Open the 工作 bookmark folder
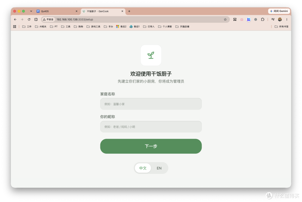This screenshot has height=202, width=302. tap(27, 27)
